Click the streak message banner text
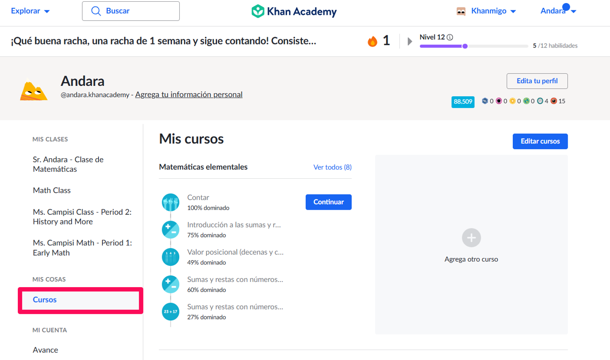The image size is (610, 360). (163, 41)
